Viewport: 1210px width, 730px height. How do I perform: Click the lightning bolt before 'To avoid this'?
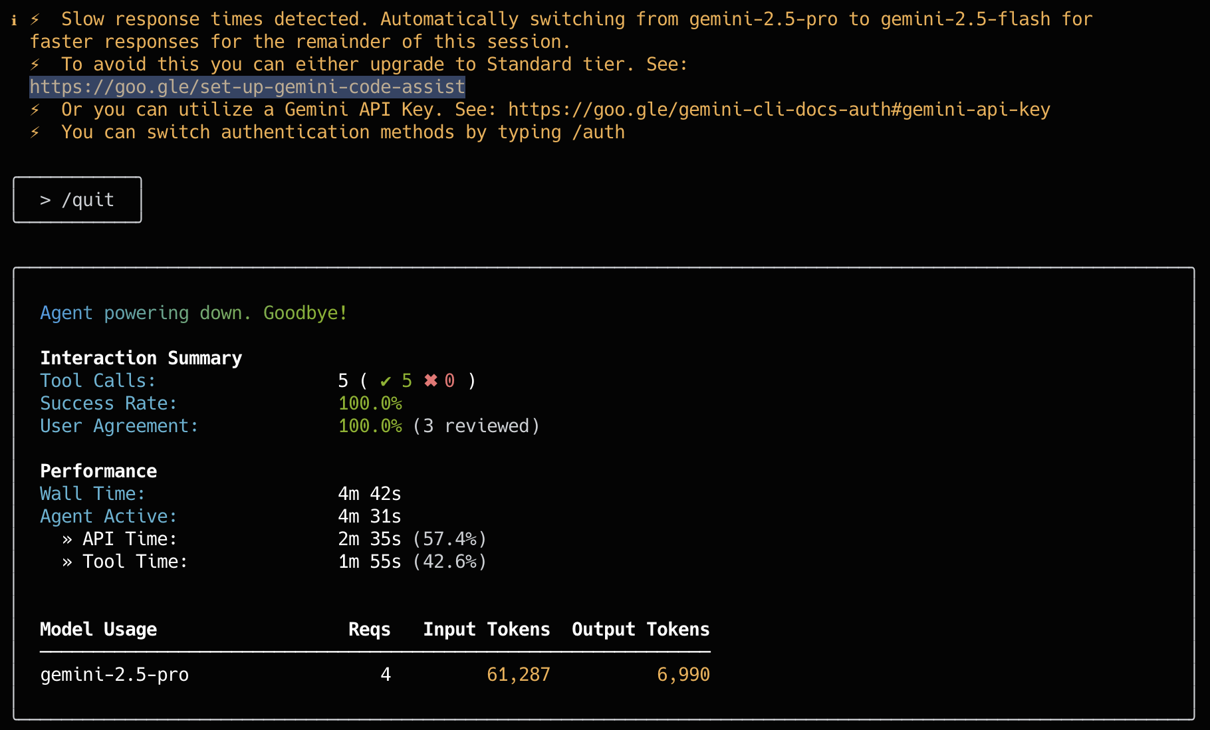coord(35,64)
